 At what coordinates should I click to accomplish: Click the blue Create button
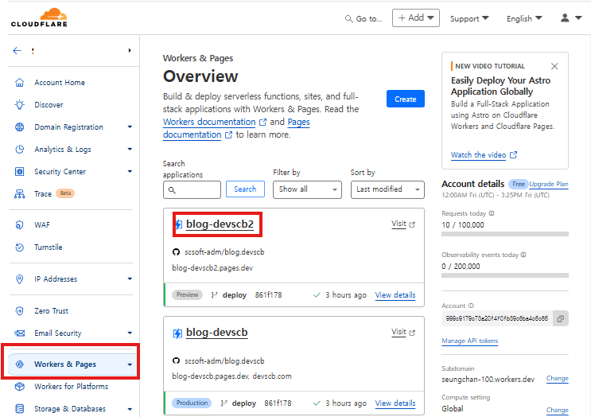point(406,99)
